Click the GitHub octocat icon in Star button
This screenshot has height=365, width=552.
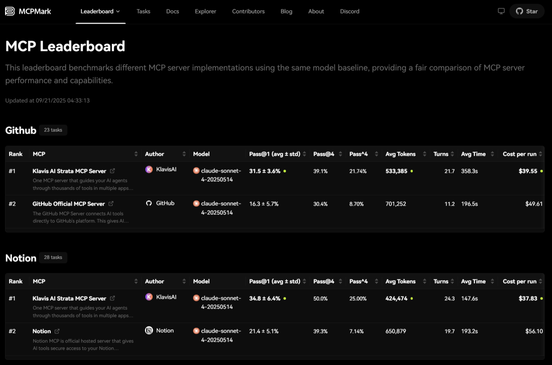click(519, 11)
